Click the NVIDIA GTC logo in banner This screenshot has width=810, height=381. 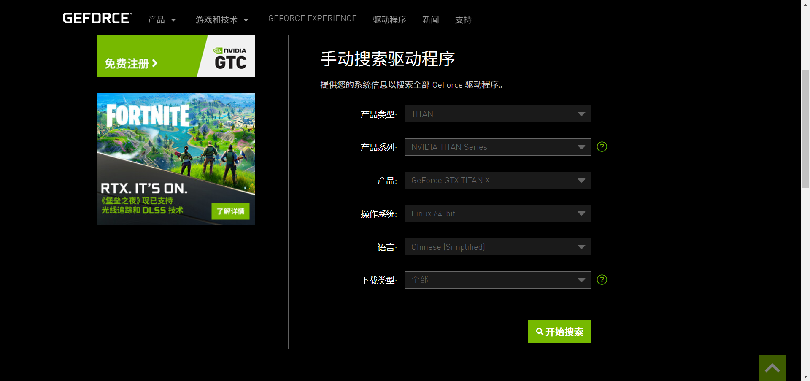pos(230,58)
